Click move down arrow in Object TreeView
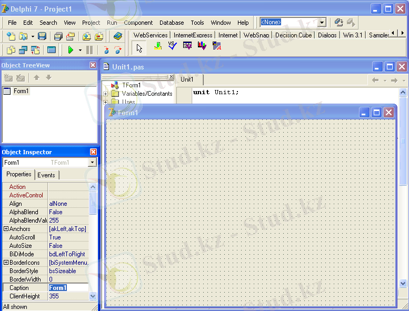The image size is (409, 311). [x=49, y=77]
